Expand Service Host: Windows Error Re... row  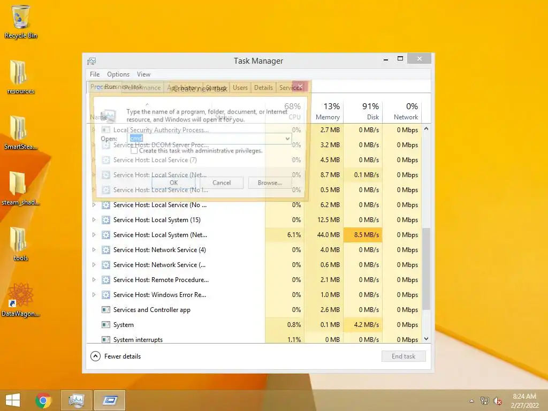click(x=94, y=295)
